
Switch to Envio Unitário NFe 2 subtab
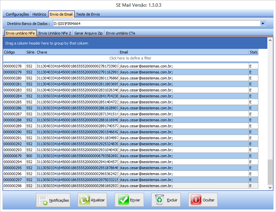pyautogui.click(x=55, y=33)
